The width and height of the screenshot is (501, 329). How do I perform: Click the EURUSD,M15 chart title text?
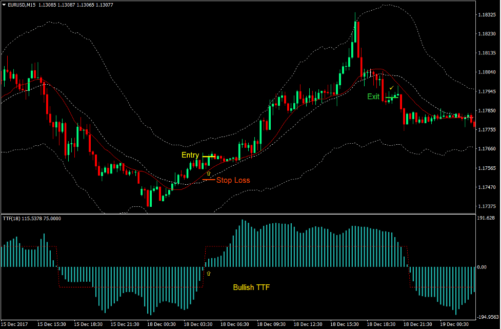(x=25, y=4)
